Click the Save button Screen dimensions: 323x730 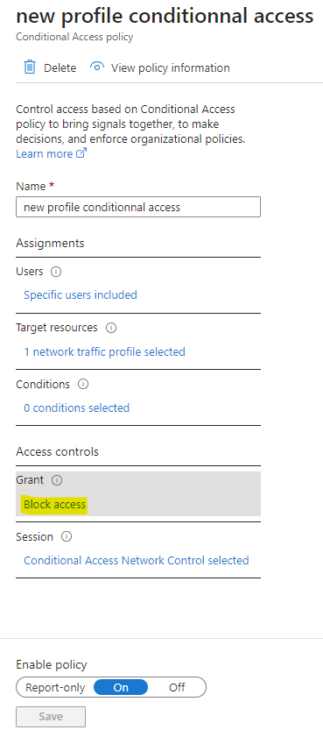pos(51,717)
